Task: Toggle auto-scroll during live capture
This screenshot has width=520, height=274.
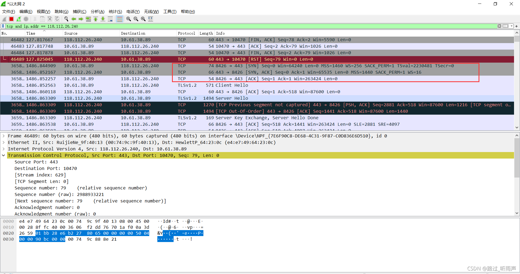Action: 110,19
